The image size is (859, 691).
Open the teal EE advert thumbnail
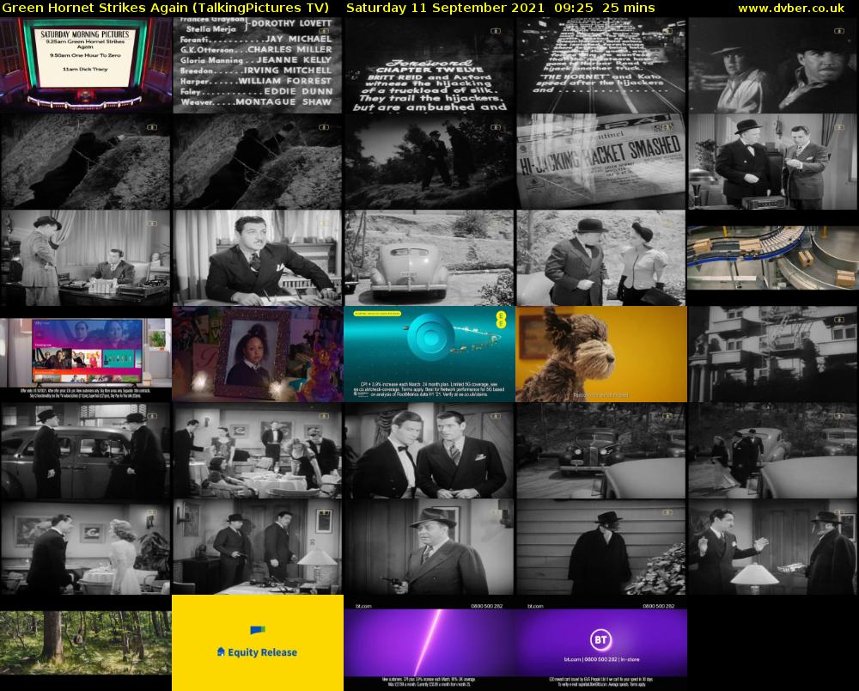tap(429, 354)
